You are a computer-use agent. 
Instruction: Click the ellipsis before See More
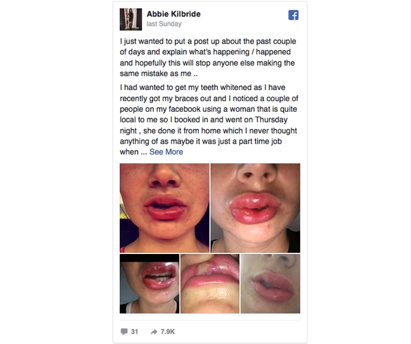coord(144,152)
